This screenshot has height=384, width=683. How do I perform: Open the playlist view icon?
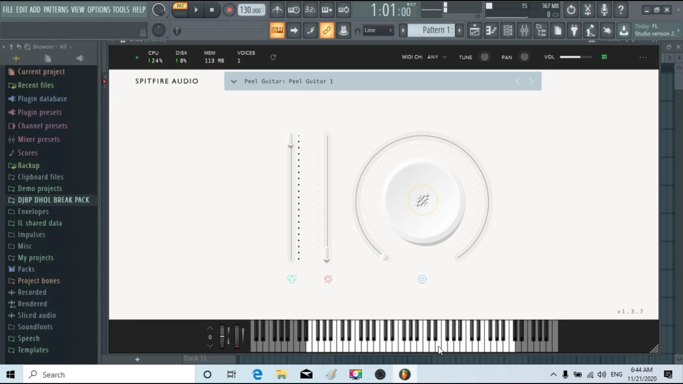475,31
